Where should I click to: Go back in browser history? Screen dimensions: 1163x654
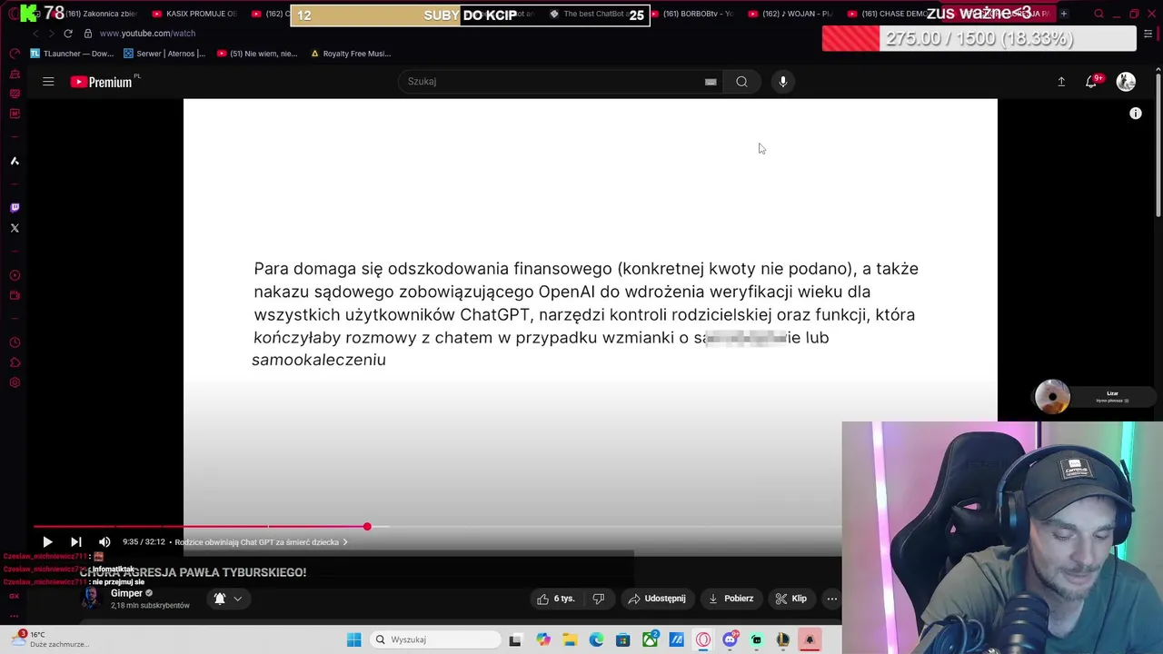coord(35,34)
